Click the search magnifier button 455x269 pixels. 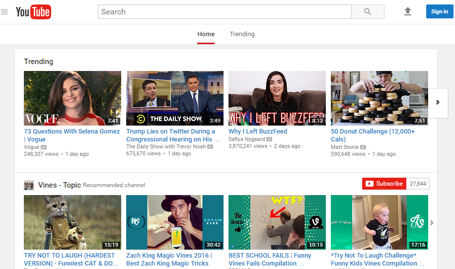click(x=368, y=11)
